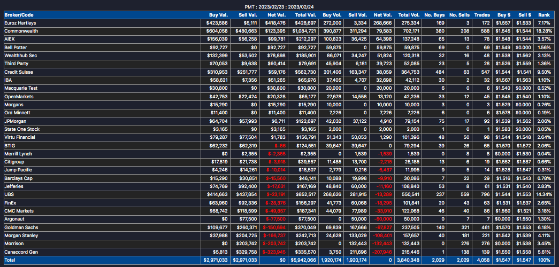Click the Buy $ column header
This screenshot has width=559, height=267.
click(x=504, y=15)
